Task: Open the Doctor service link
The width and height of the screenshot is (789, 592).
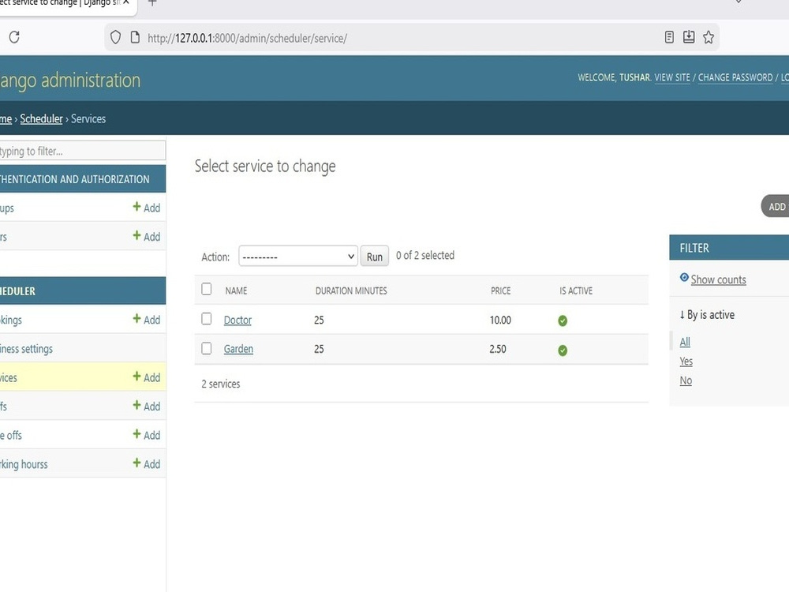Action: pyautogui.click(x=237, y=320)
